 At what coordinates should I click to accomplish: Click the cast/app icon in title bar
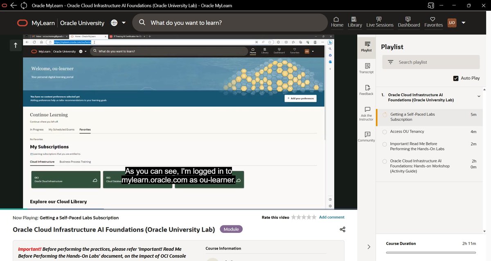pyautogui.click(x=430, y=5)
